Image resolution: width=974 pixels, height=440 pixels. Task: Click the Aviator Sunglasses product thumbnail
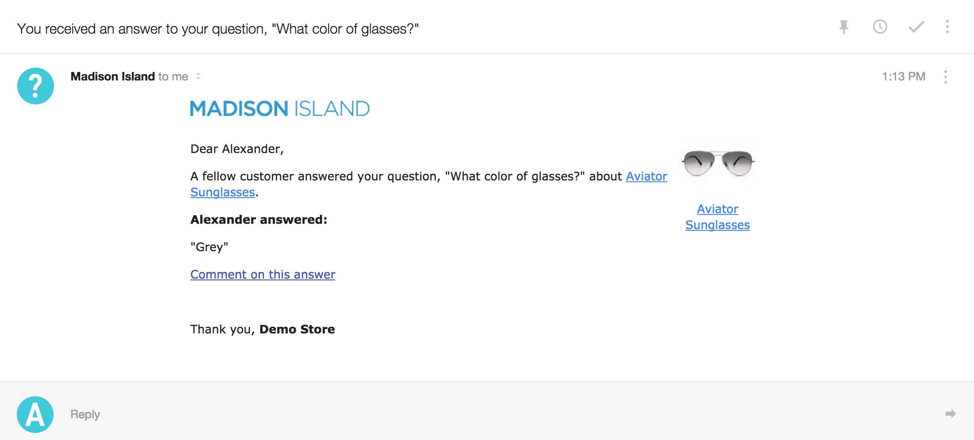(718, 163)
